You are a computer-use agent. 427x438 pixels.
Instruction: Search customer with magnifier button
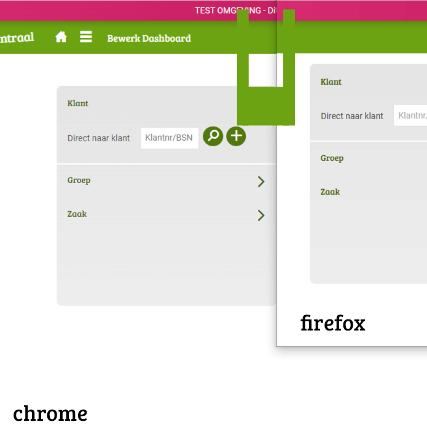point(213,136)
